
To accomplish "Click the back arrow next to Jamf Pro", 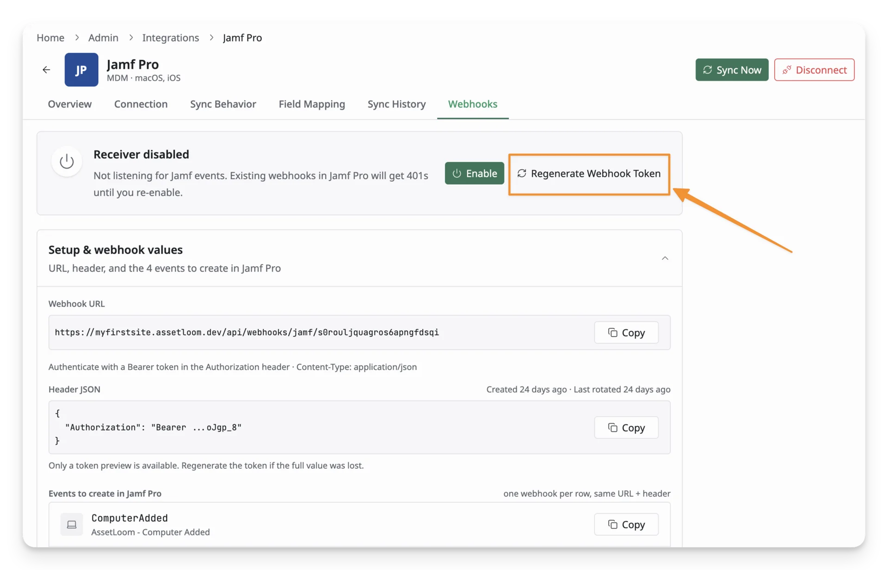I will click(x=46, y=70).
